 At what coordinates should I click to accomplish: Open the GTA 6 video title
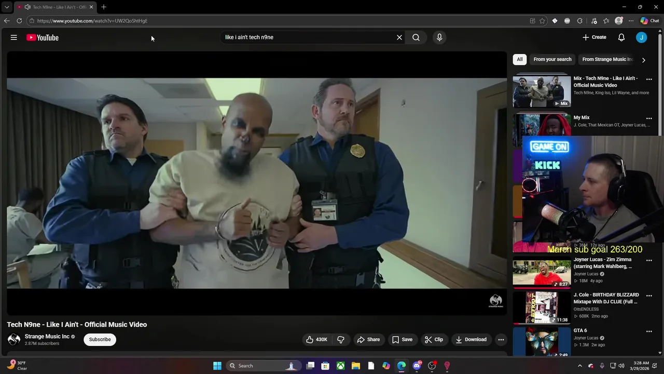pos(580,330)
